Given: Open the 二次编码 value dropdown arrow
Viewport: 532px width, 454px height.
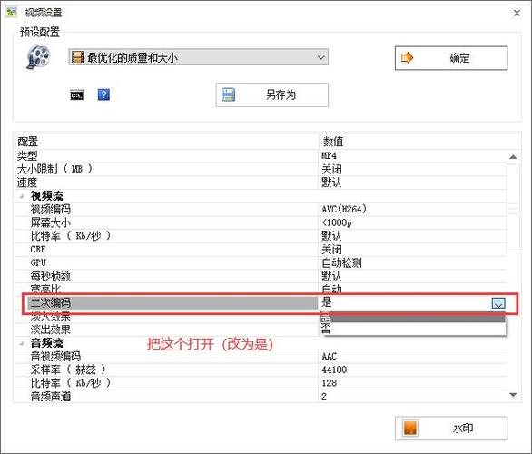Looking at the screenshot, I should tap(498, 302).
